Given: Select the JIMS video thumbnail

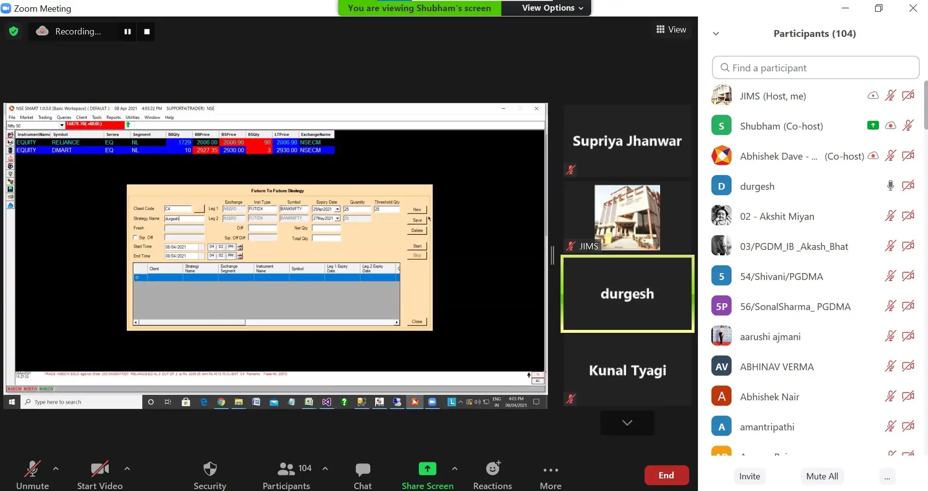Looking at the screenshot, I should tap(627, 217).
